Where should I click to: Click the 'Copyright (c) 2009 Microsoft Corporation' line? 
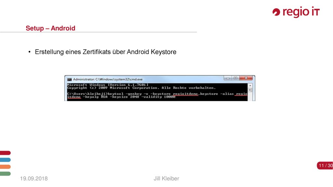[113, 88]
